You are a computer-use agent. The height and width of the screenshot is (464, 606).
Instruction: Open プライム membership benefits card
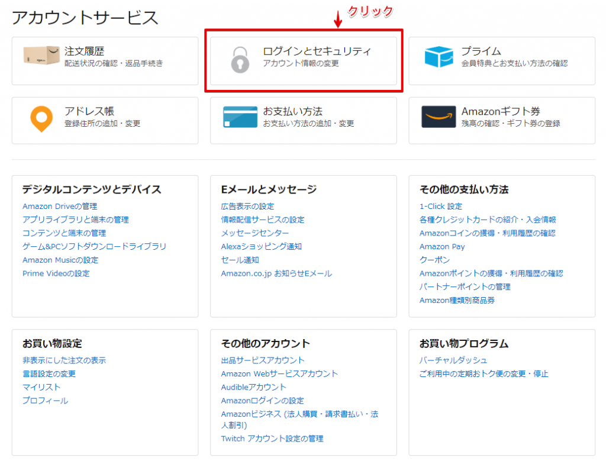[x=501, y=60]
